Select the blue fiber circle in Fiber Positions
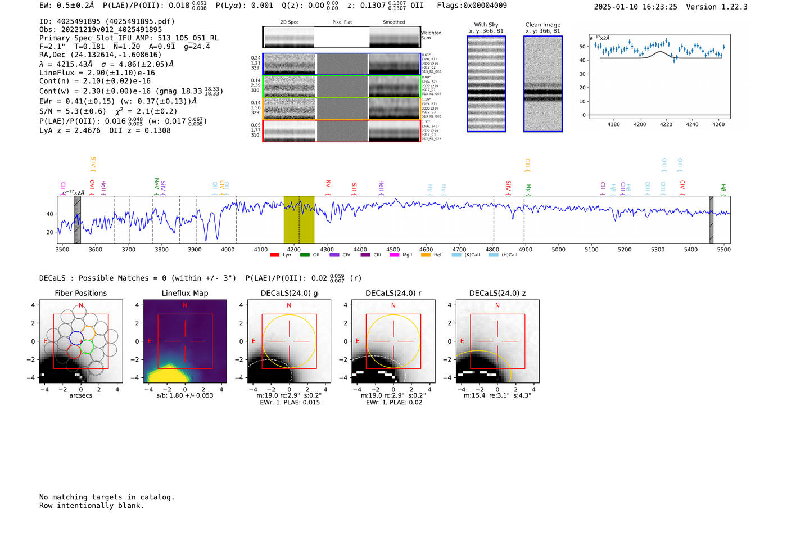Image resolution: width=787 pixels, height=536 pixels. (76, 338)
